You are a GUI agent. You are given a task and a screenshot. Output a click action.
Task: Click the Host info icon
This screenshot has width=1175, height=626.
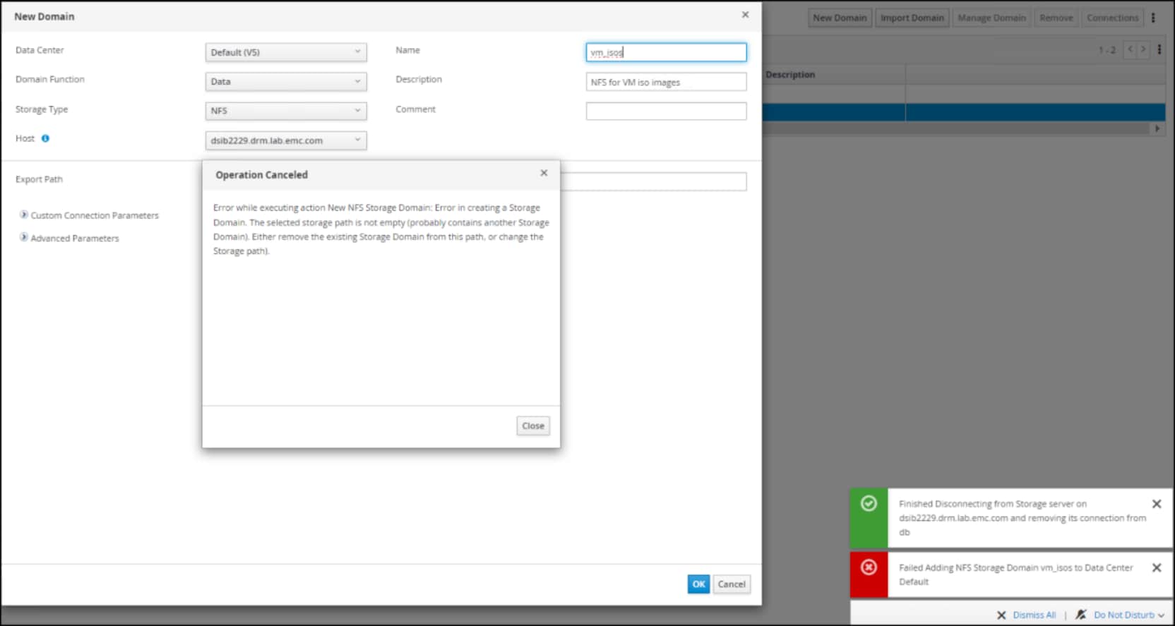pos(45,138)
